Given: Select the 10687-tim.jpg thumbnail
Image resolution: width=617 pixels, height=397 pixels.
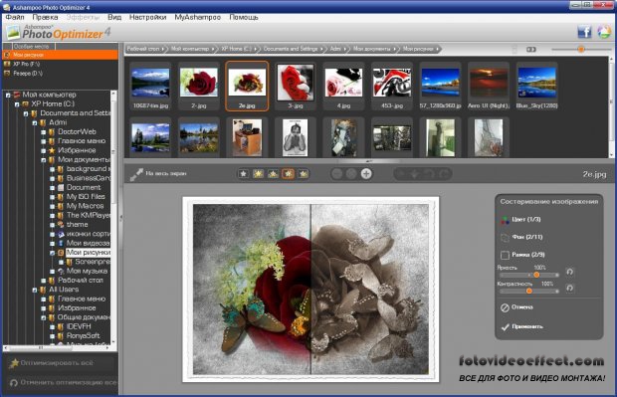Looking at the screenshot, I should pyautogui.click(x=150, y=87).
